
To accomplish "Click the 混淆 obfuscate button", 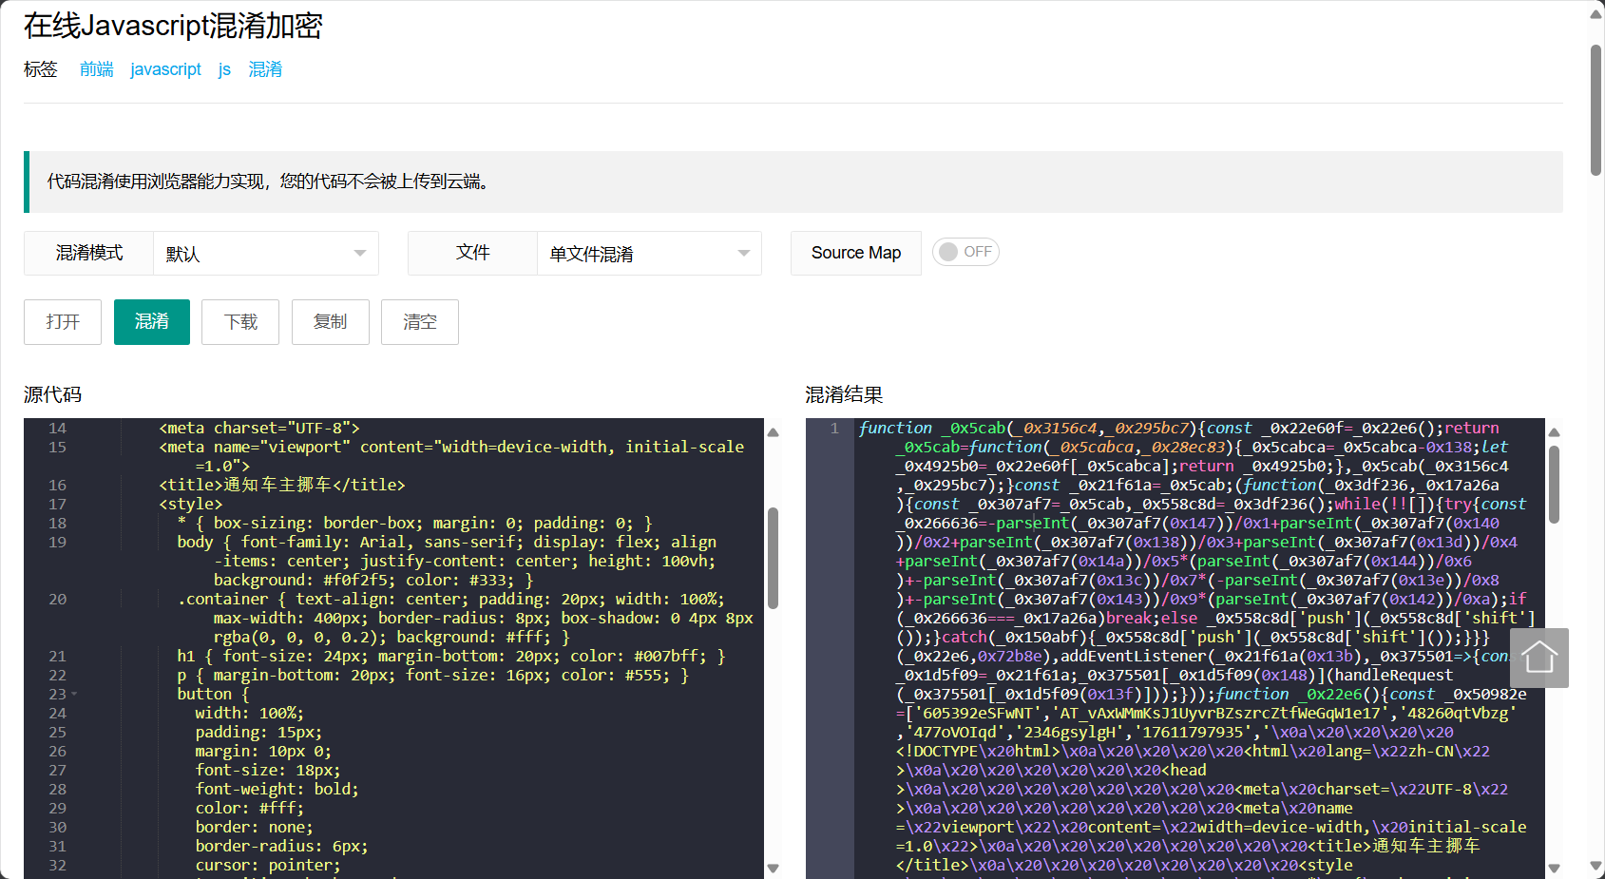I will click(x=152, y=322).
